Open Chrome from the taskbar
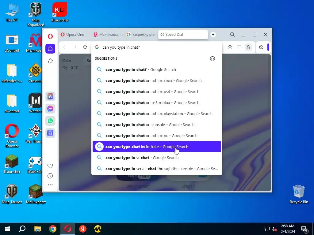The image size is (314, 235). (x=53, y=229)
